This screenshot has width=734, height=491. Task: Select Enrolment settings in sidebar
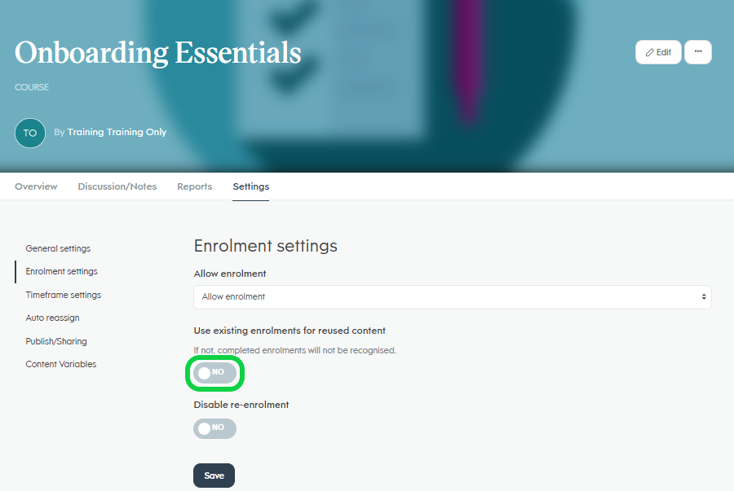(61, 271)
